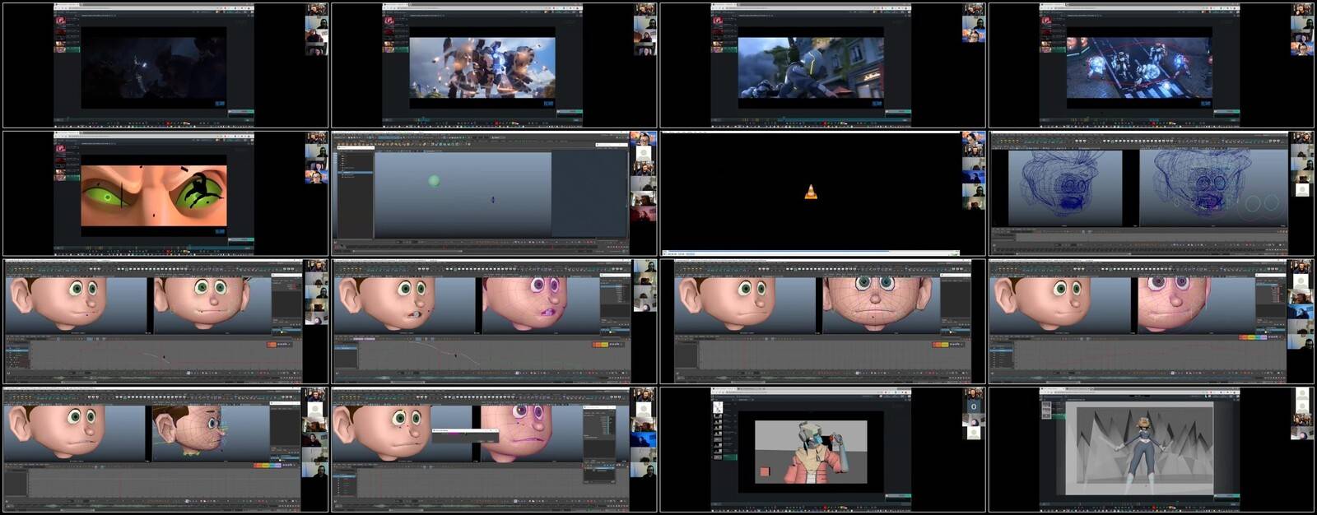Open the thumbnail with dialog box over the viewports
Screen dimensions: 1317x515
(x=494, y=450)
